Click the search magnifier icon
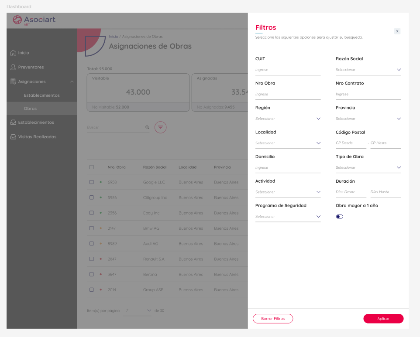420x337 pixels. click(x=147, y=127)
